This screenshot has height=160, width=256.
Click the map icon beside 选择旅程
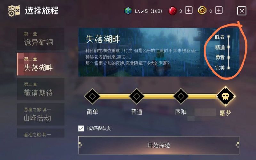tap(14, 11)
